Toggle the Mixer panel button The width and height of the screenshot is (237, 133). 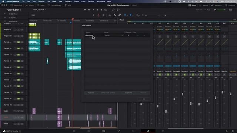[x=192, y=5]
